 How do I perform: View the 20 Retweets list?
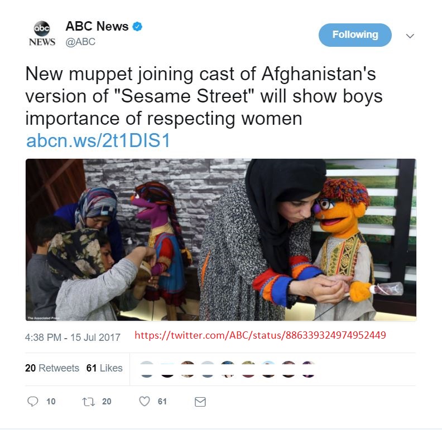pos(52,368)
